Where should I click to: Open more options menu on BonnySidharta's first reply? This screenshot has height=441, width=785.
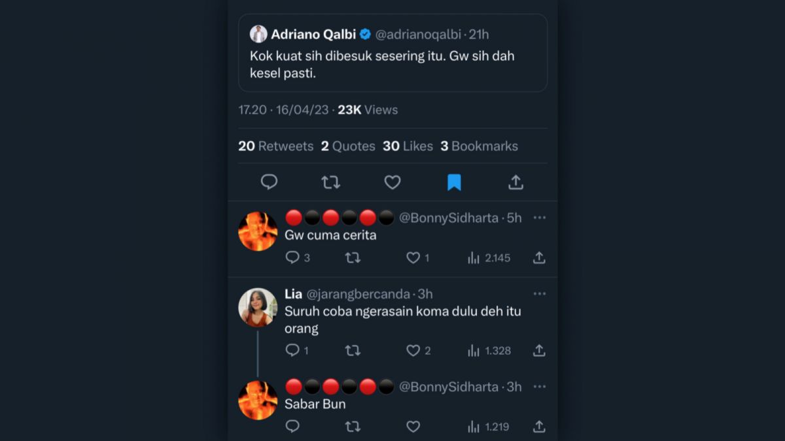coord(540,218)
